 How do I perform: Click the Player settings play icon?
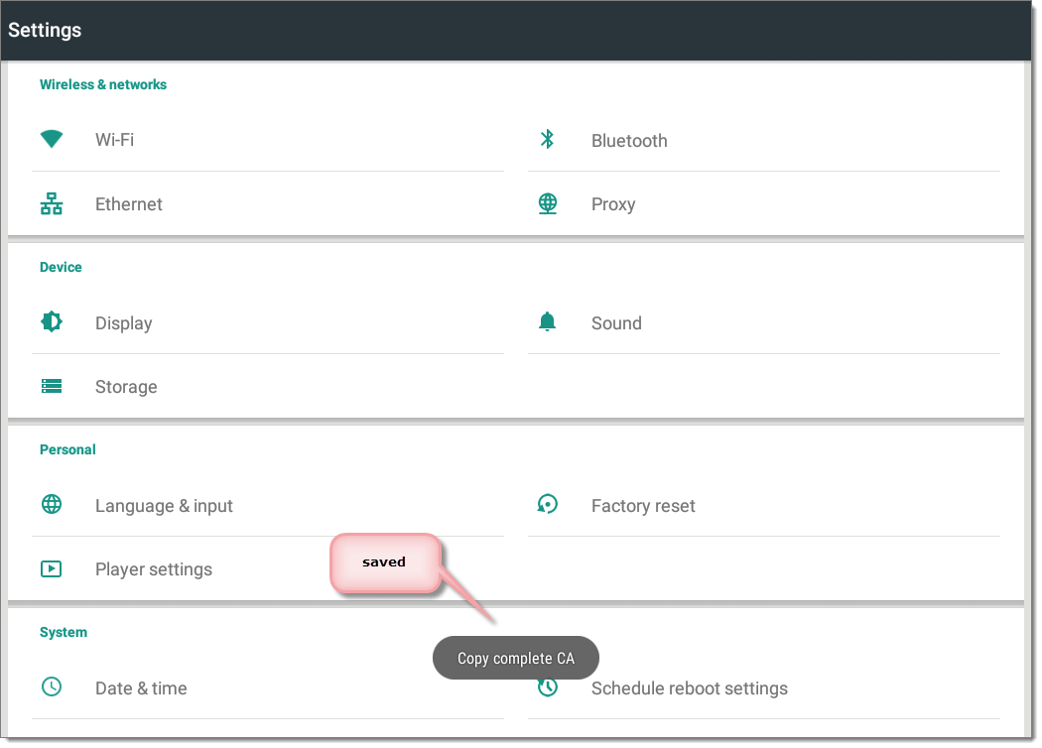tap(52, 568)
